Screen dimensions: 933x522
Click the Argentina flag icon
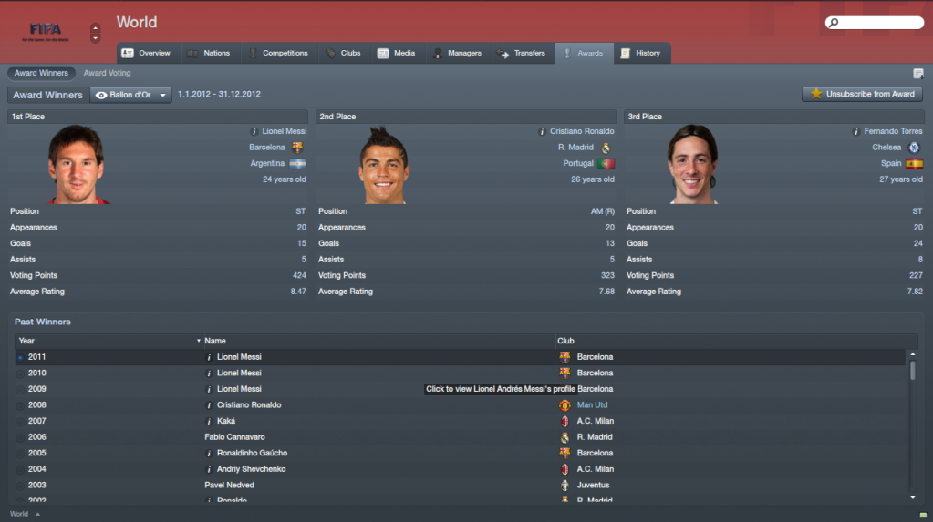point(297,163)
